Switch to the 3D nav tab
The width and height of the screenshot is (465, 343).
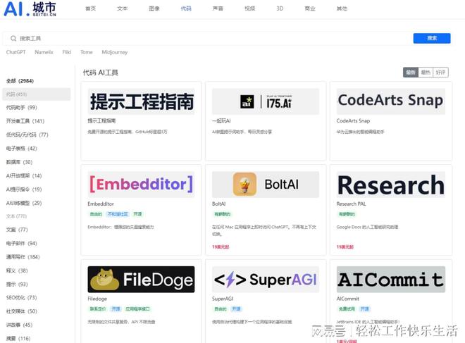(280, 8)
